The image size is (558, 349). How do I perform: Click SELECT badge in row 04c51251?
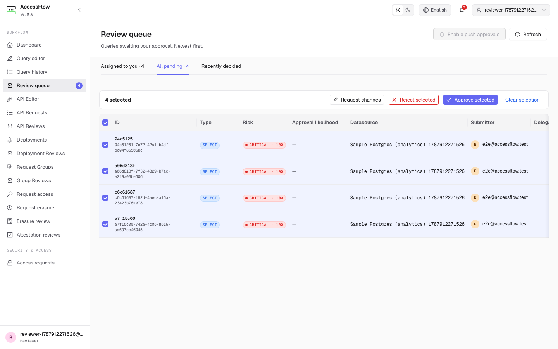tap(210, 145)
